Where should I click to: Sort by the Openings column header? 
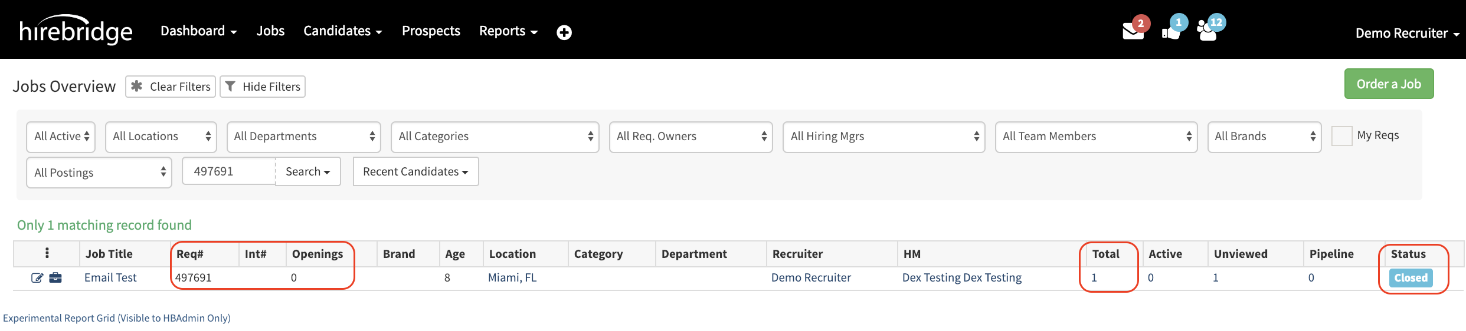tap(318, 254)
